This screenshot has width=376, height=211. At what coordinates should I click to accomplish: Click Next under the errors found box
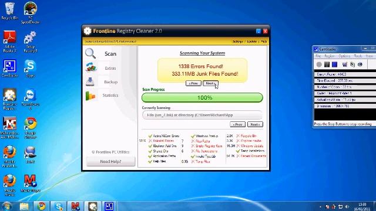[210, 83]
